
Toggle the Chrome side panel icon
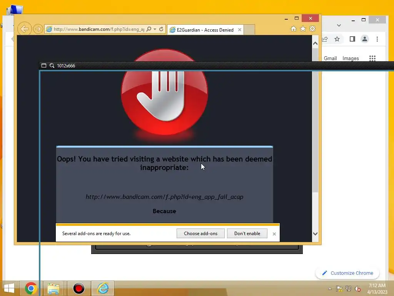(x=352, y=39)
